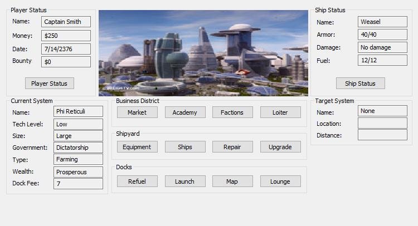Launch the ship from Docks
Screen dimensions: 418x226
[184, 181]
